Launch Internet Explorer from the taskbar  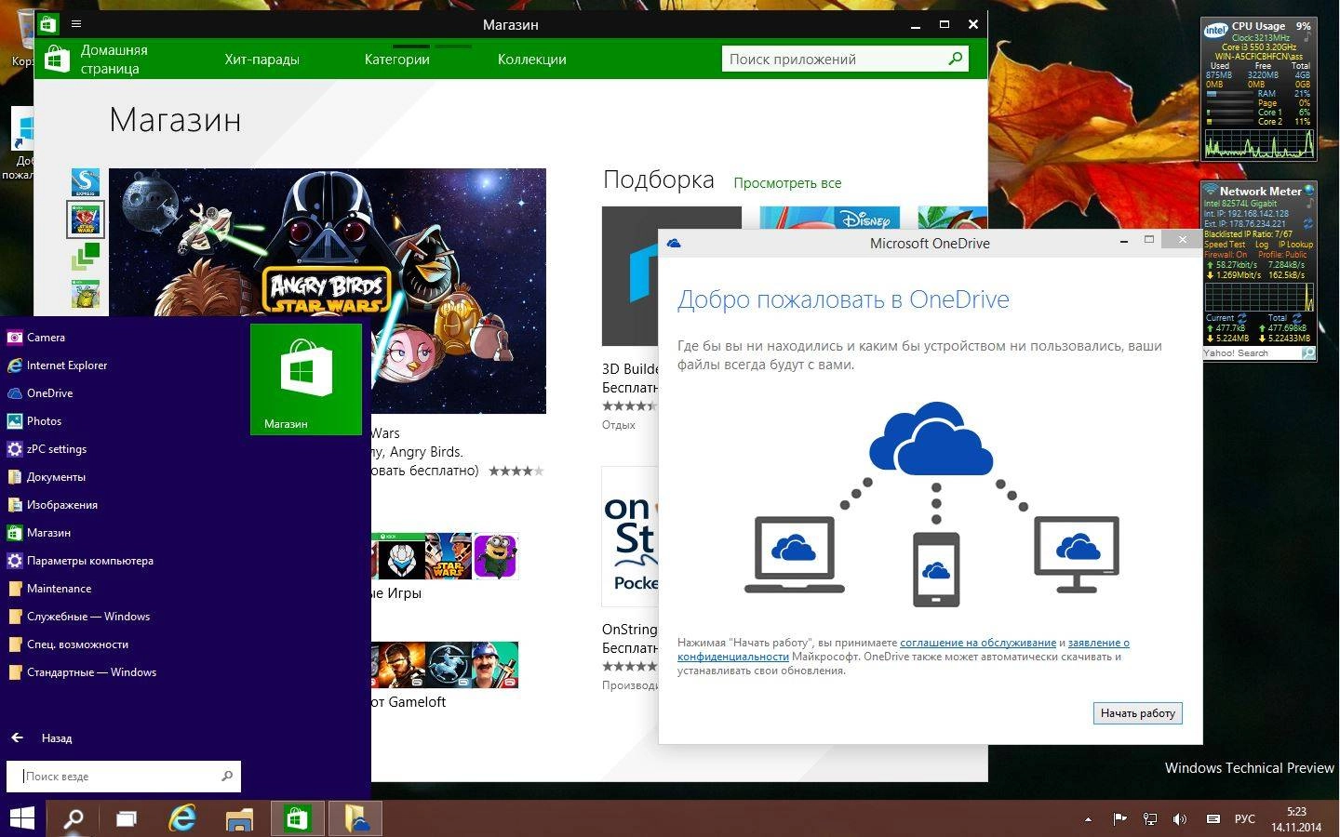182,818
